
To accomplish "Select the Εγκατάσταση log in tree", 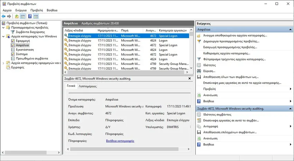I will point(25,50).
